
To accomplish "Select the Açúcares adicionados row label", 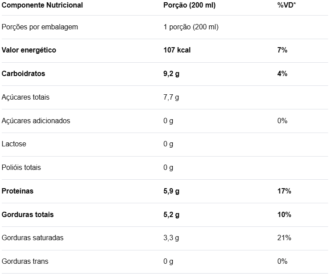I will click(36, 121).
